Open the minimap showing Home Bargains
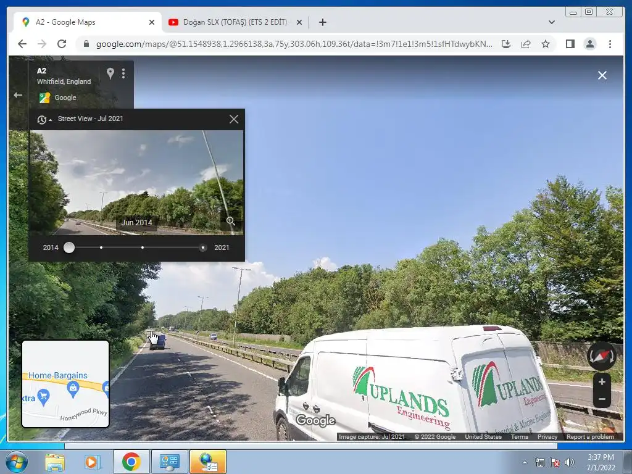Screen dimensions: 632x474 click(x=65, y=384)
